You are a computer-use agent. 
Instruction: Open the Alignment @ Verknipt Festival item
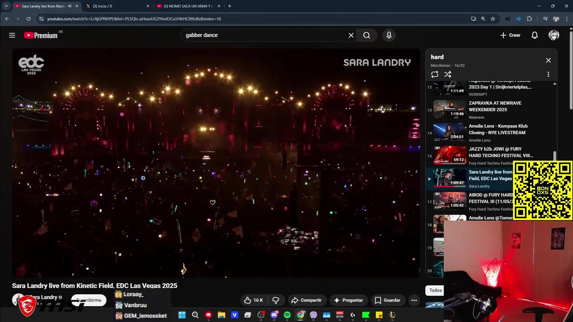click(491, 89)
